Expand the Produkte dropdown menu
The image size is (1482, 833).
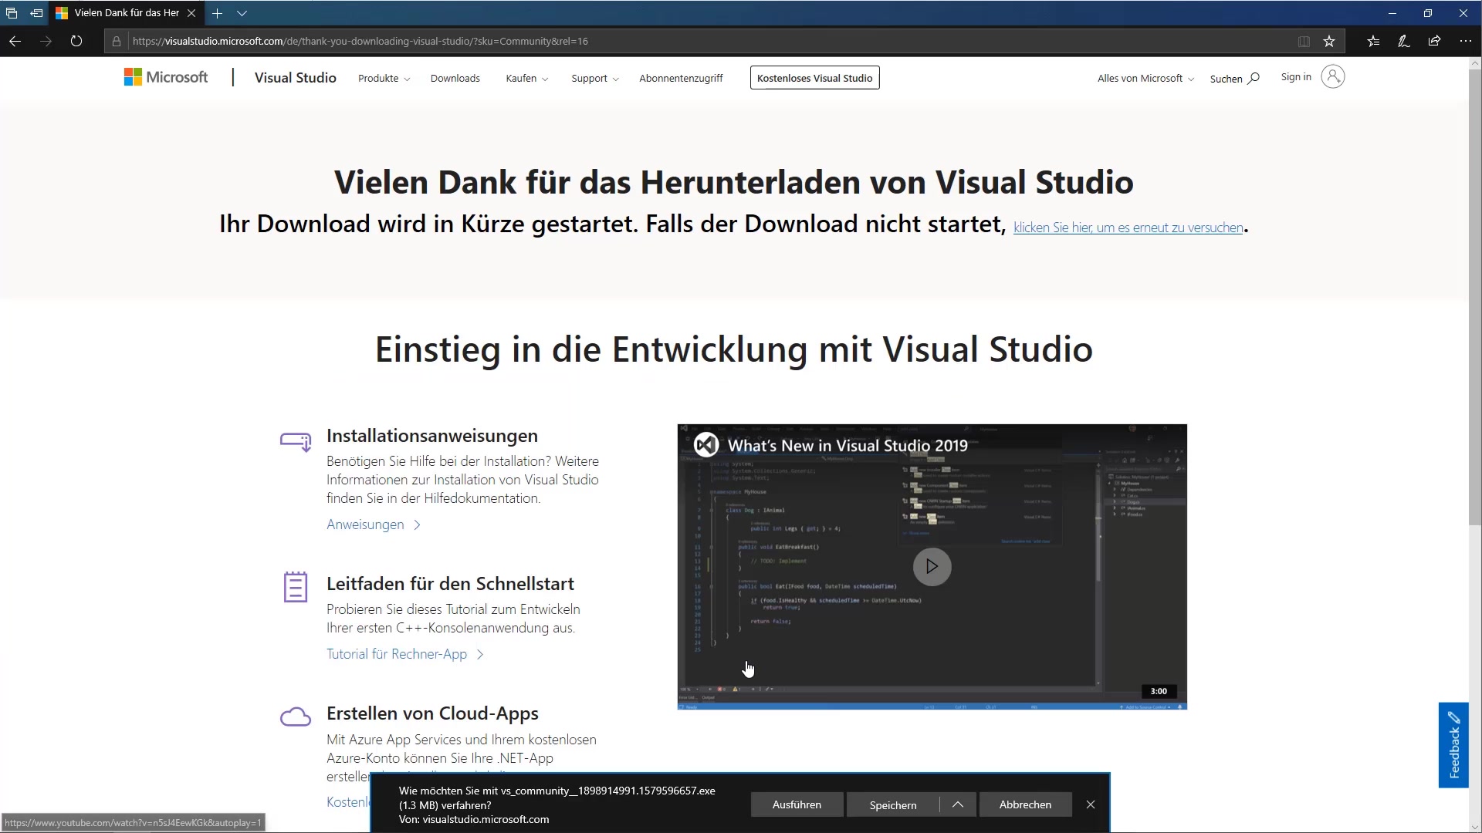[384, 79]
